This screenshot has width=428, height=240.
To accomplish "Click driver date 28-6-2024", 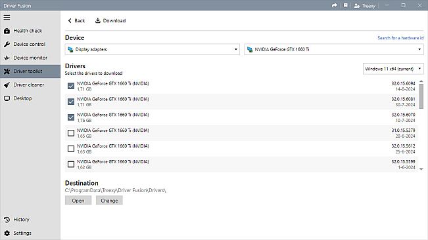I will pos(406,136).
